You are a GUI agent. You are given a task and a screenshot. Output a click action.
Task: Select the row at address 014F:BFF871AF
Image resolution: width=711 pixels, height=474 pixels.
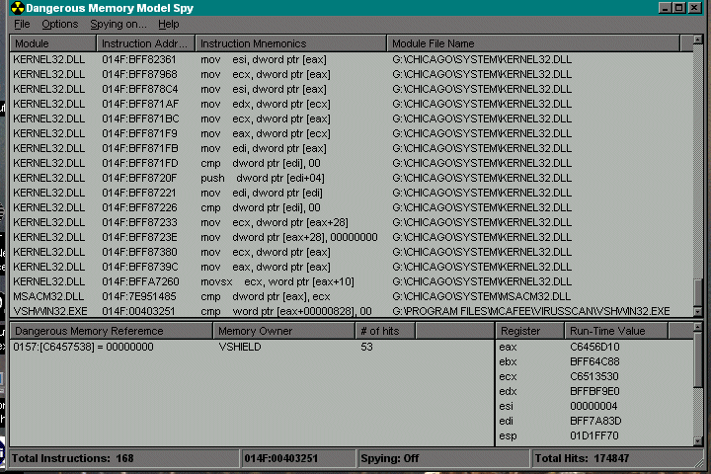point(352,104)
